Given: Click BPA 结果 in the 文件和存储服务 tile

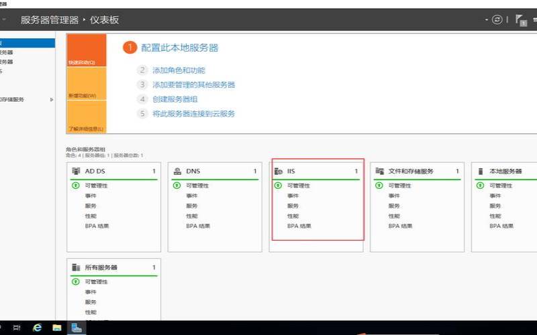Looking at the screenshot, I should (400, 226).
